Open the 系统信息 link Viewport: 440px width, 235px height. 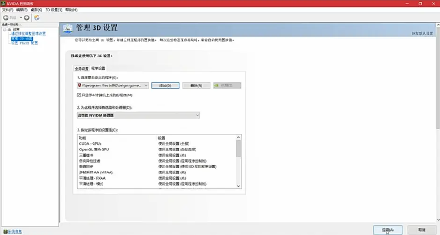(x=15, y=232)
